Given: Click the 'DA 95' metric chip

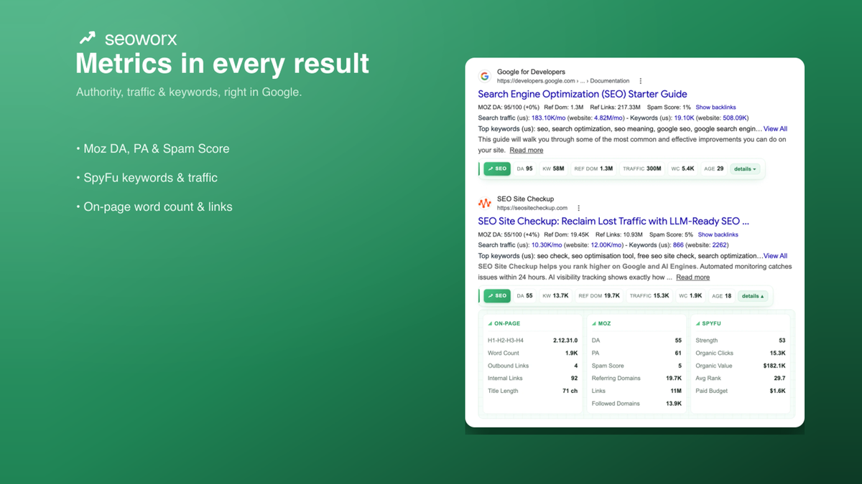Looking at the screenshot, I should coord(524,169).
